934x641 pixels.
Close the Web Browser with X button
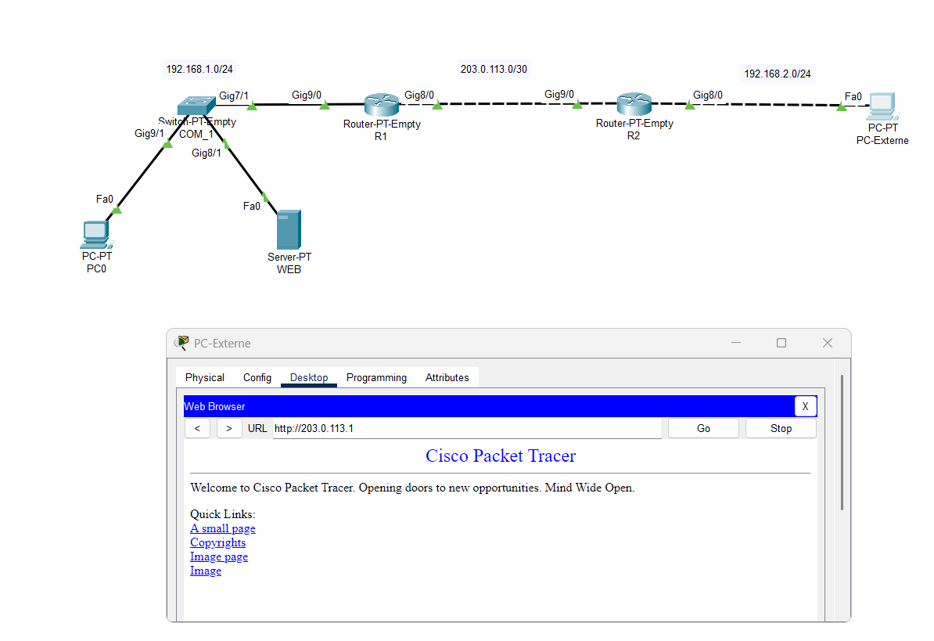click(x=805, y=406)
